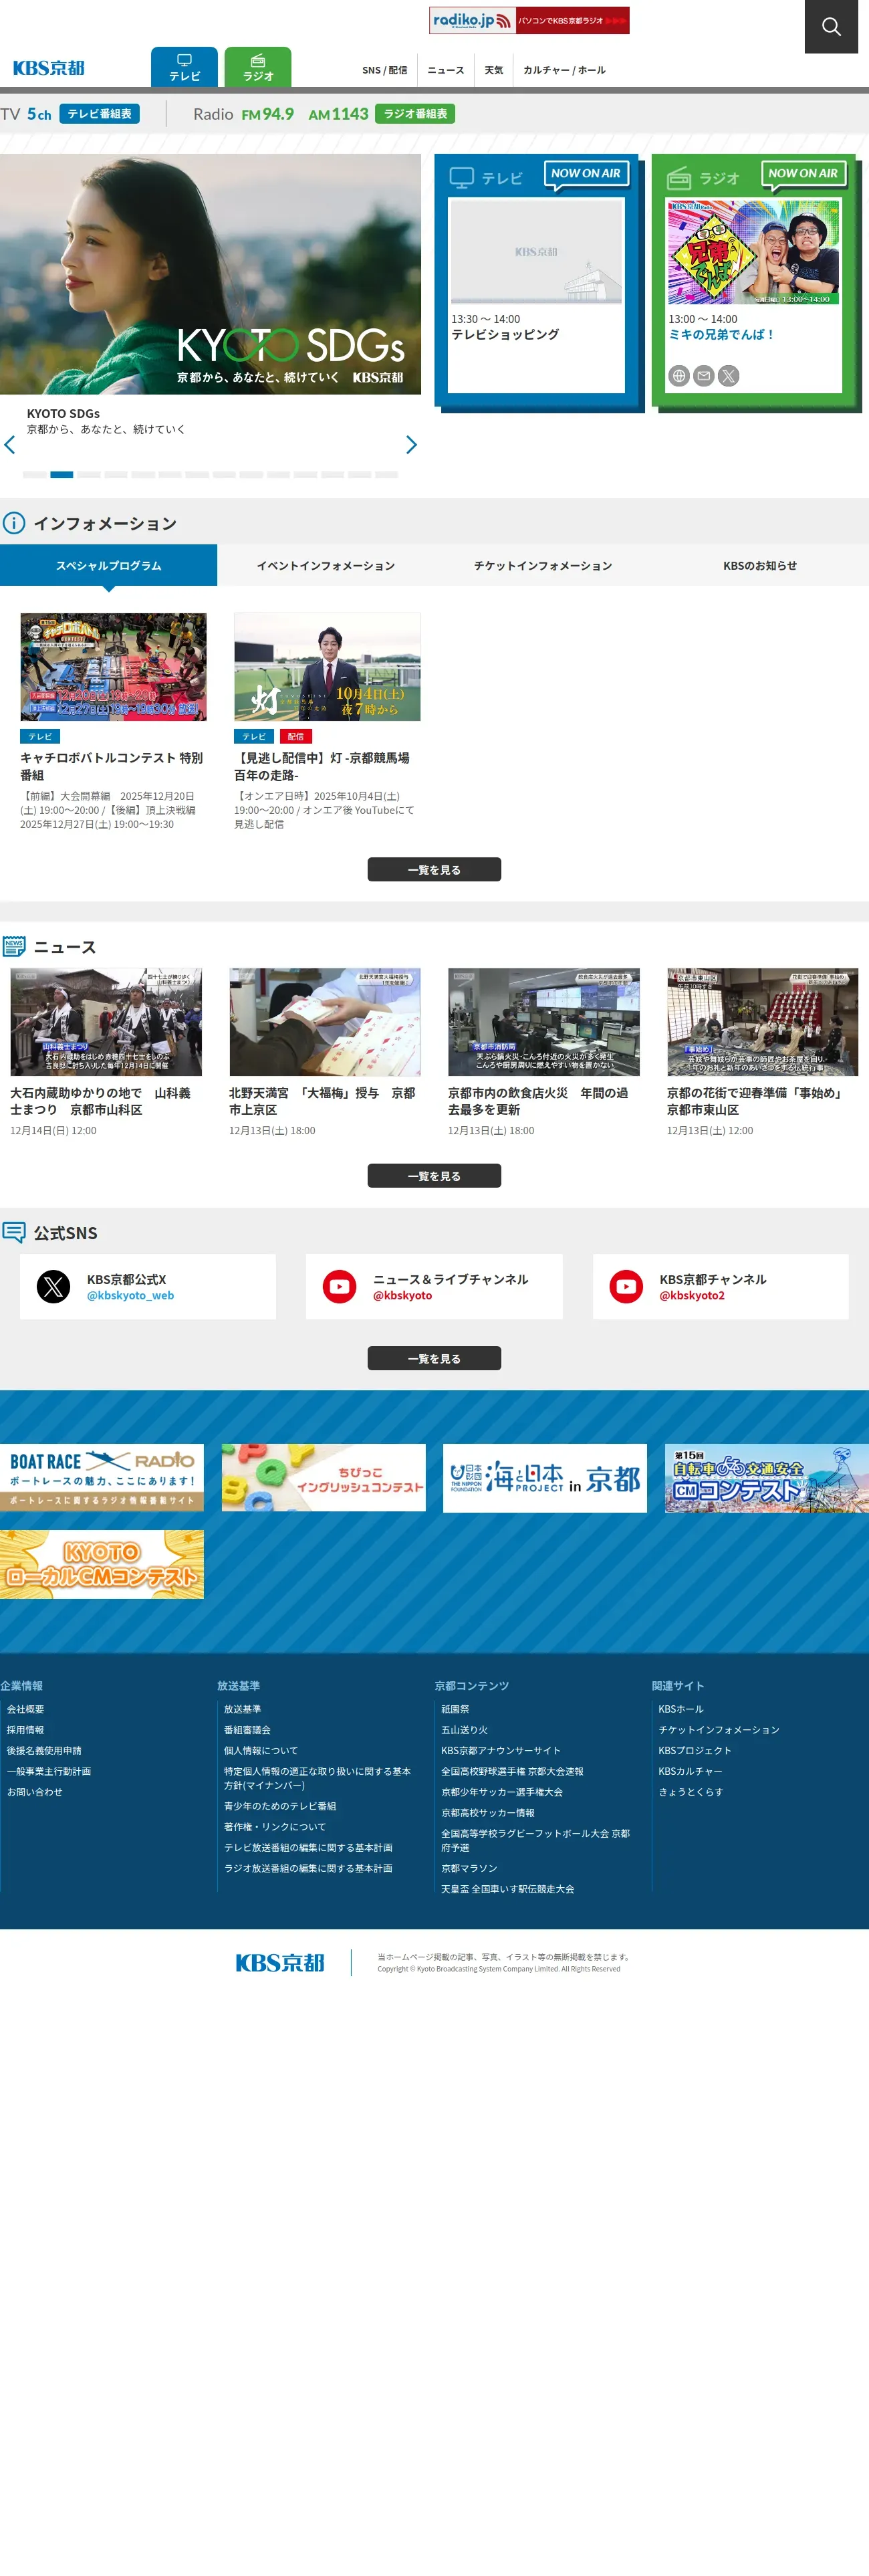Open 五山送り火 footer link
This screenshot has height=2576, width=869.
click(465, 1730)
